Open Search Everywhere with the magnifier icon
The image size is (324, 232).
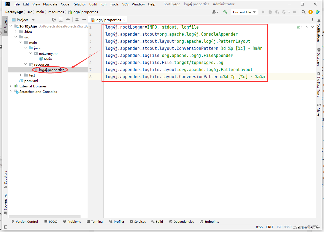tap(303, 12)
